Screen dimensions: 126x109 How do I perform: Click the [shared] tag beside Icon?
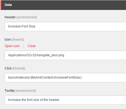pos(18,40)
